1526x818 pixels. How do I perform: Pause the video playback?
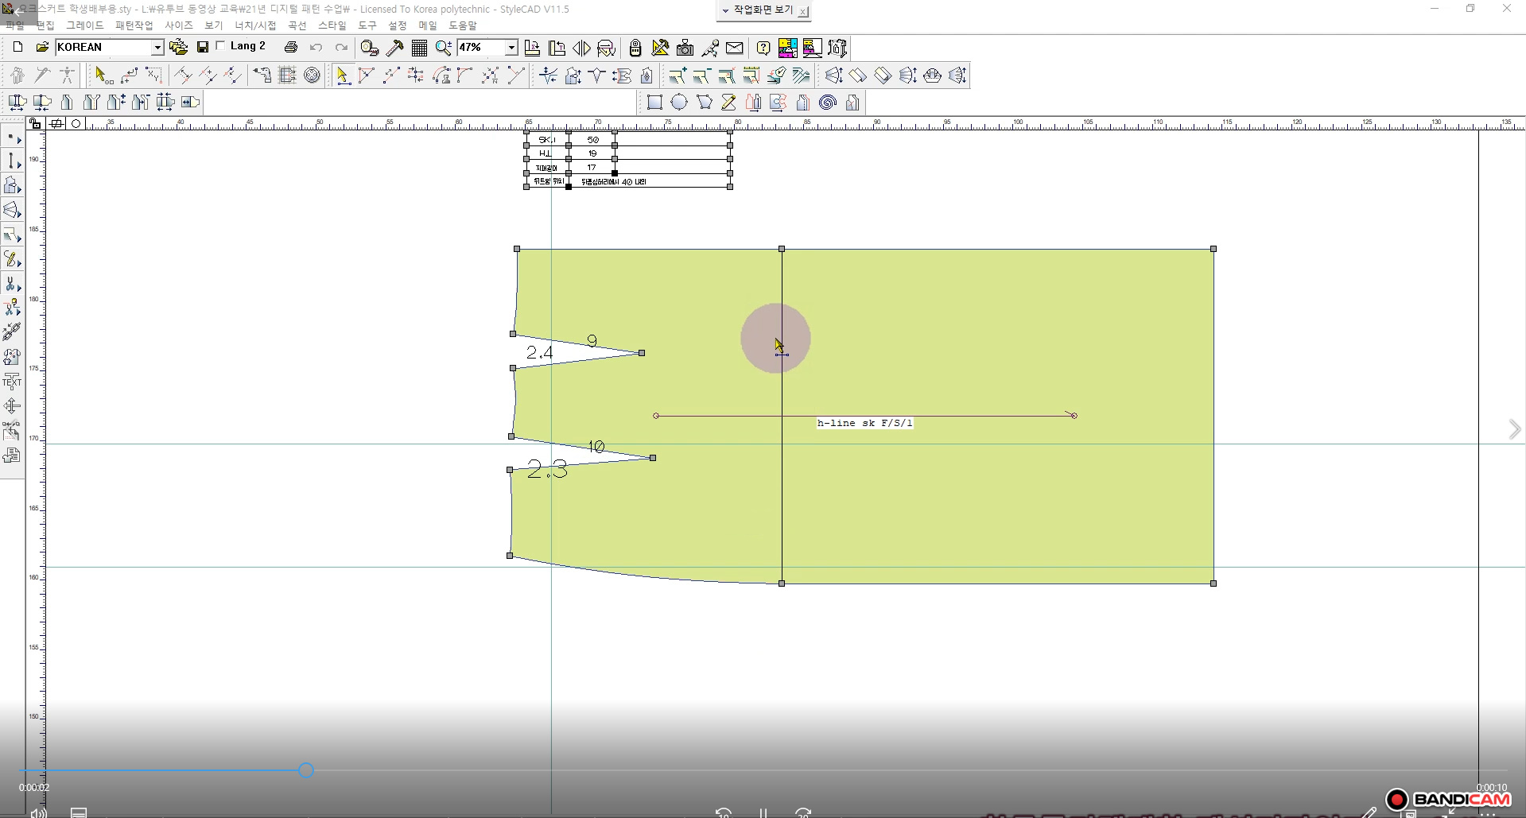(x=763, y=812)
